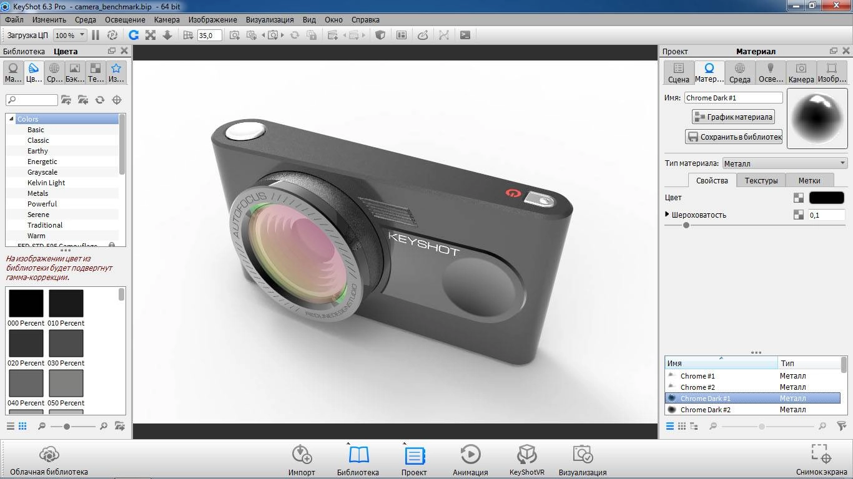
Task: Click the Цвет texture checker toggle
Action: [799, 198]
